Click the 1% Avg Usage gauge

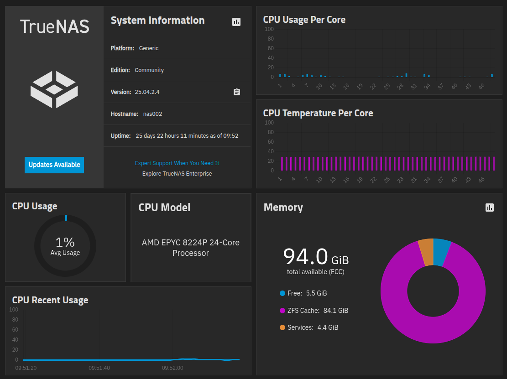pos(65,245)
